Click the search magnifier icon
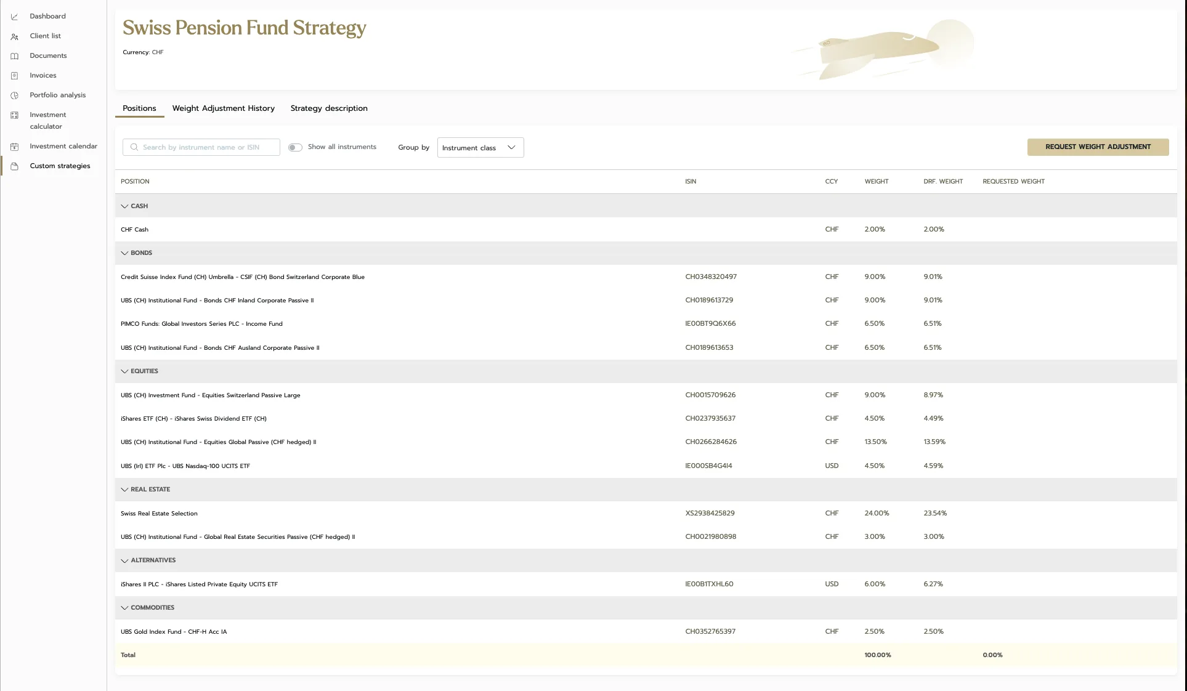The width and height of the screenshot is (1187, 691). coord(134,147)
